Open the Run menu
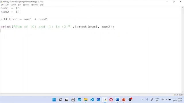This screenshot has height=103, width=184. pyautogui.click(x=20, y=5)
